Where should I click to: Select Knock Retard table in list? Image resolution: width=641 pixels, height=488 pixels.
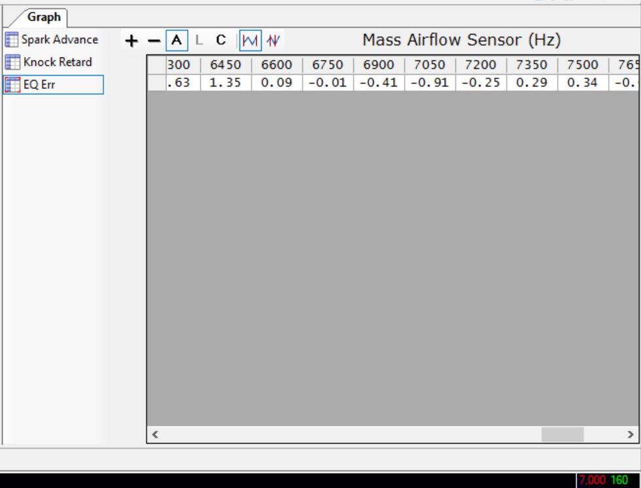pyautogui.click(x=49, y=62)
